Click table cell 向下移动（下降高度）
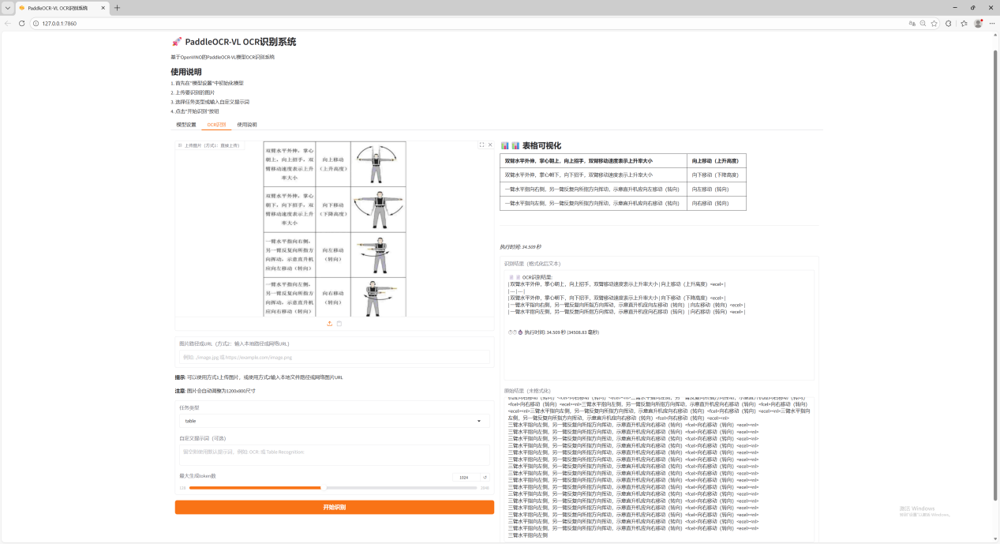 click(x=715, y=174)
